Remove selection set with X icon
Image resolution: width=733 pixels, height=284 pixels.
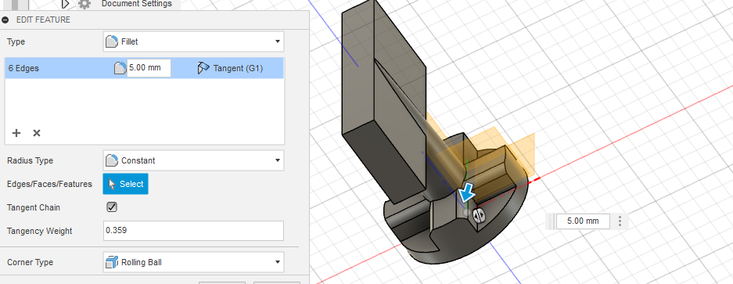pos(37,133)
